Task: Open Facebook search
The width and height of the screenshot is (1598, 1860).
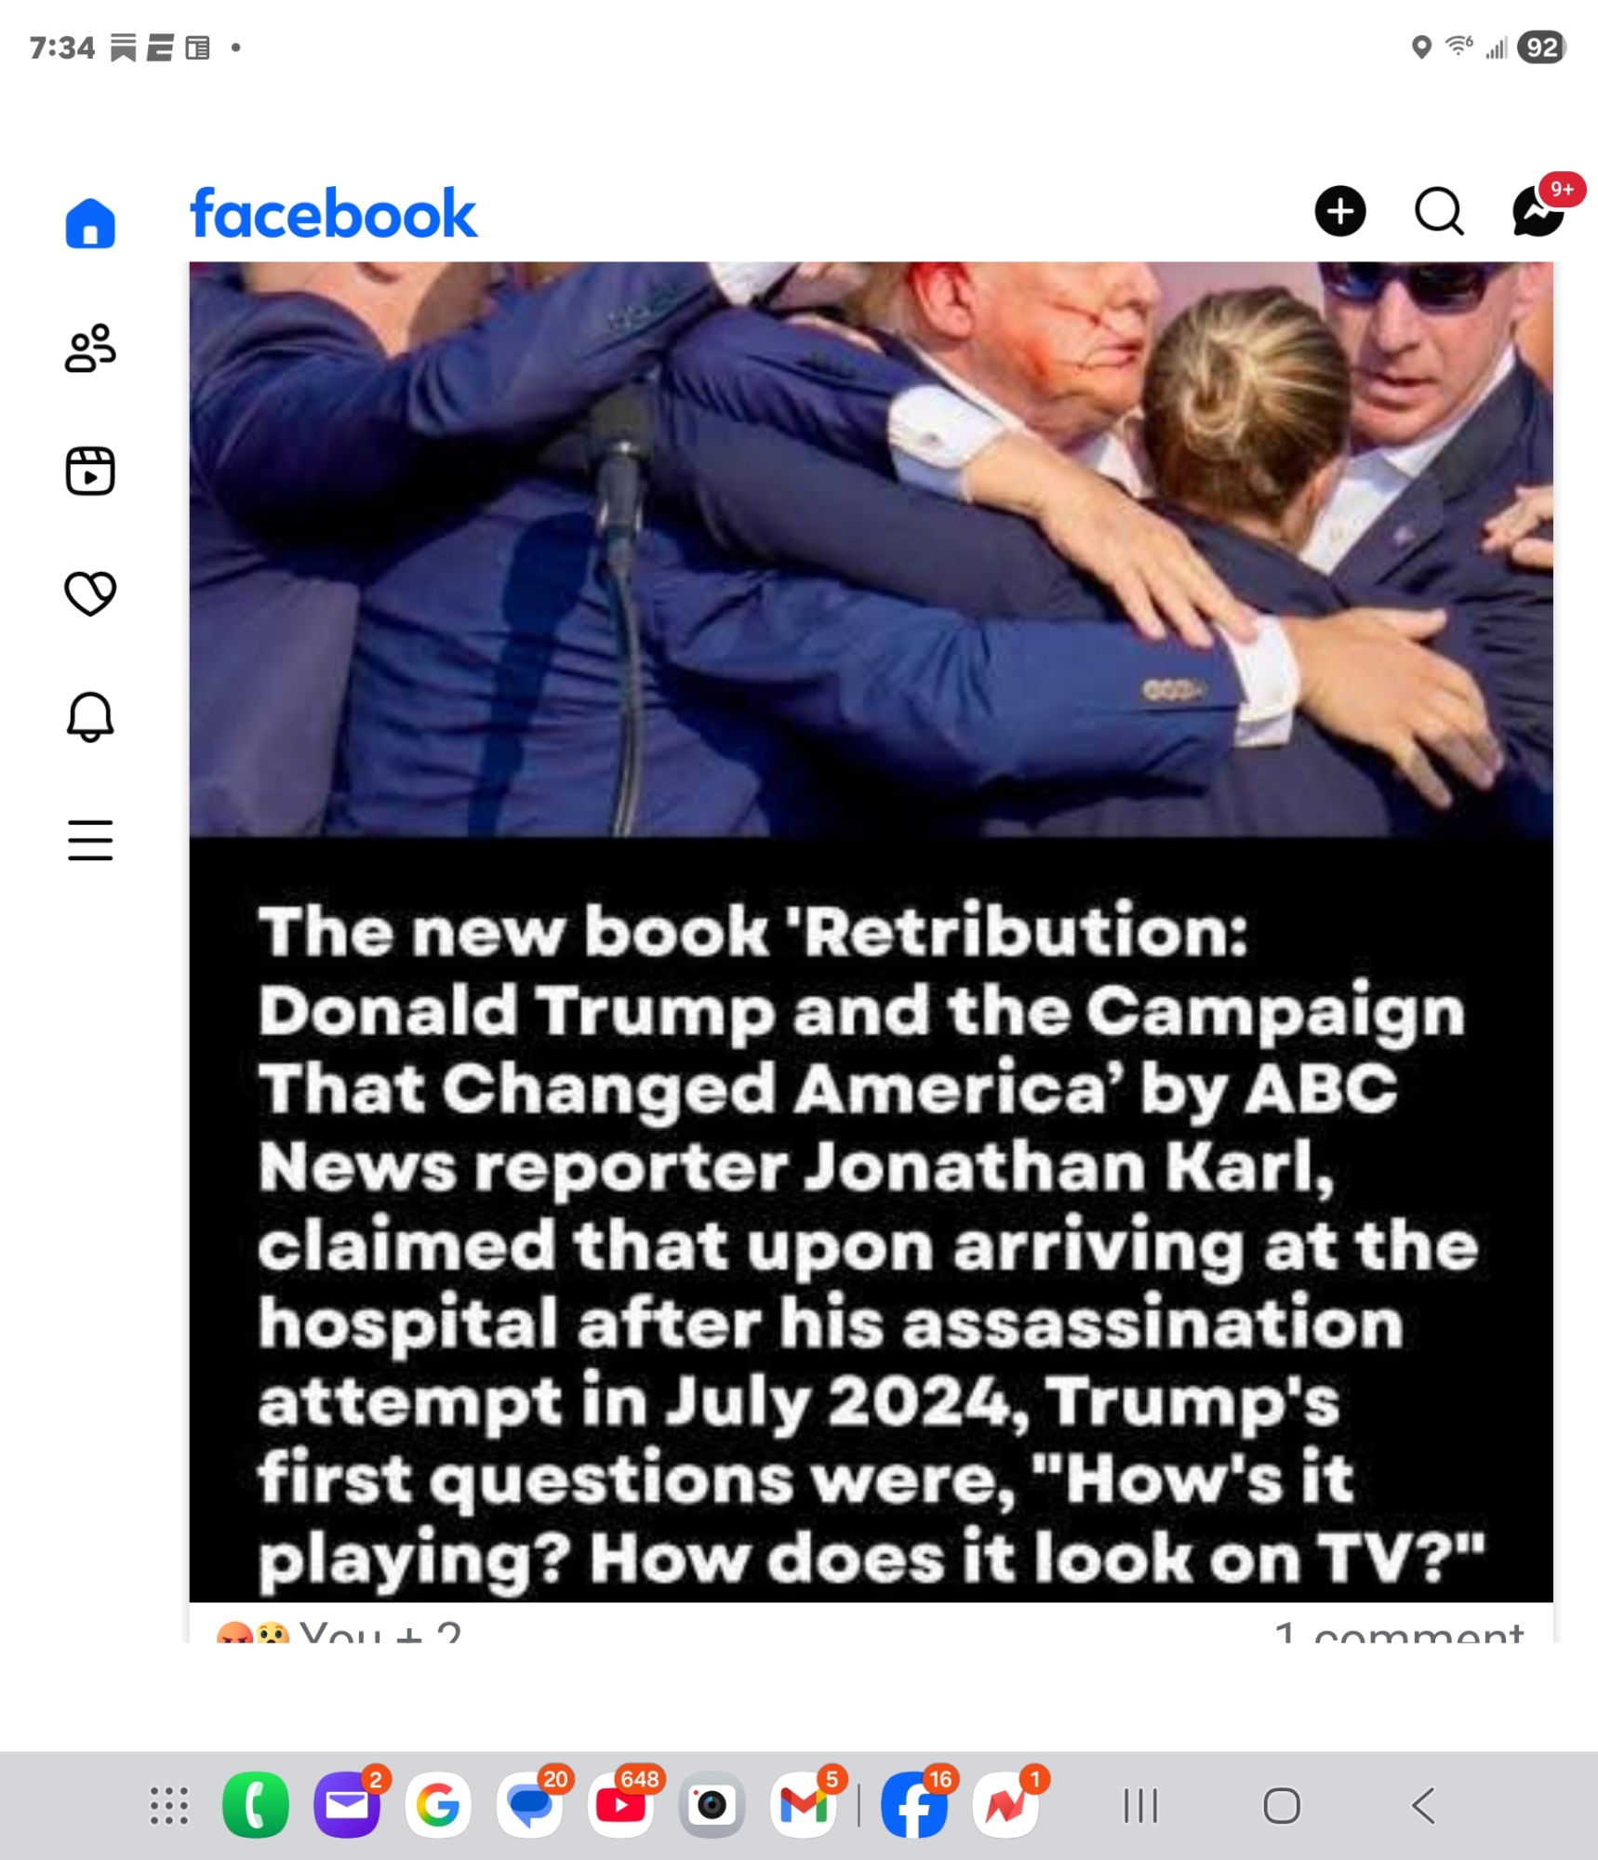Action: (x=1439, y=212)
